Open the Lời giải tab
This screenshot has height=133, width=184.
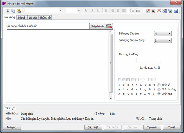click(33, 18)
